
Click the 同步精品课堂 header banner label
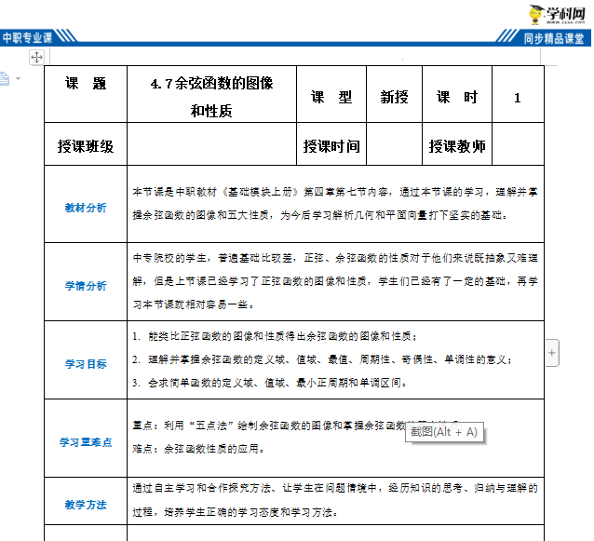(x=553, y=38)
